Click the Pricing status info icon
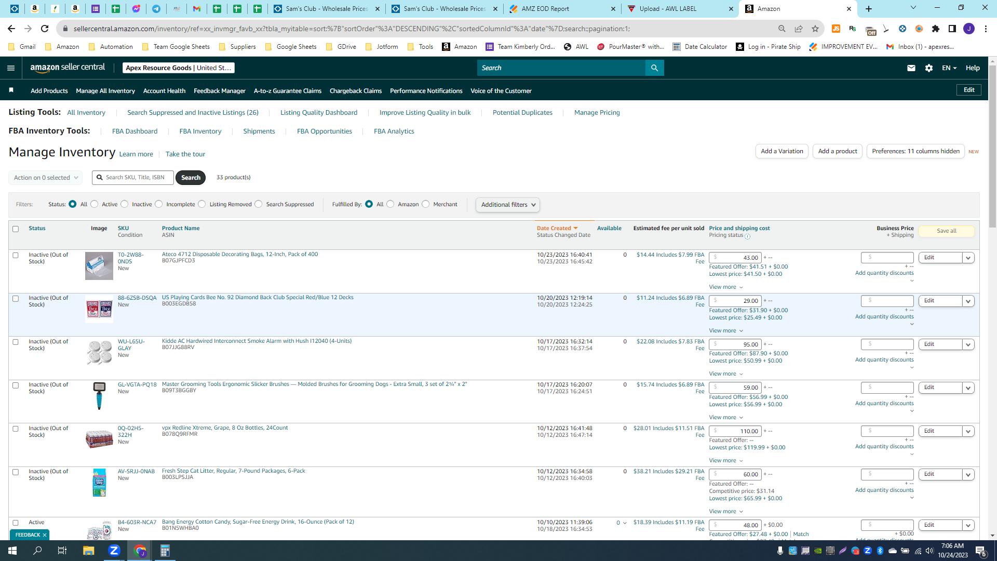This screenshot has width=997, height=561. [748, 236]
